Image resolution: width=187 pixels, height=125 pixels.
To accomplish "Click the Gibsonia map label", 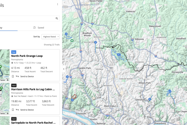I will point(139,39).
